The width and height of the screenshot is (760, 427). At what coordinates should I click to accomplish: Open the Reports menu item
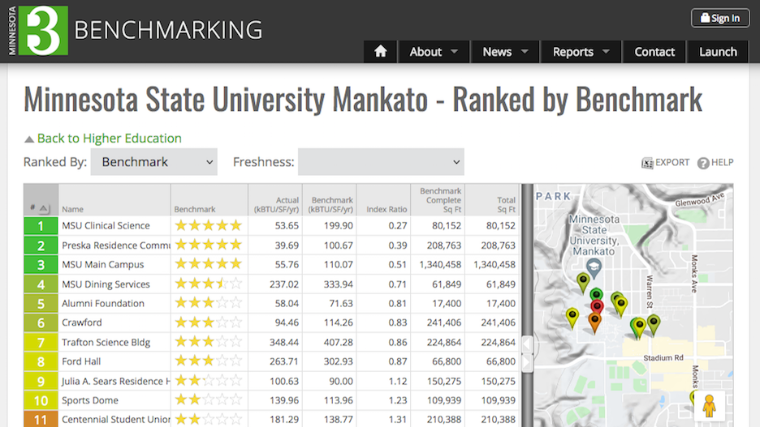click(x=581, y=52)
